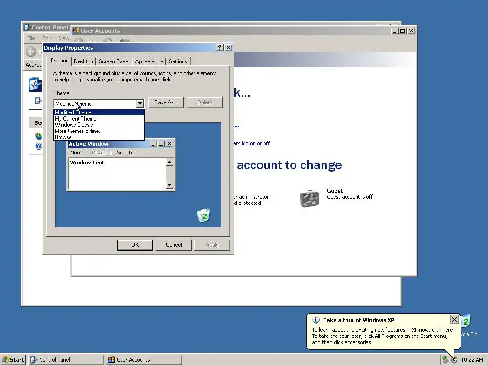The width and height of the screenshot is (488, 366).
Task: Select the Themes tab
Action: (x=59, y=61)
